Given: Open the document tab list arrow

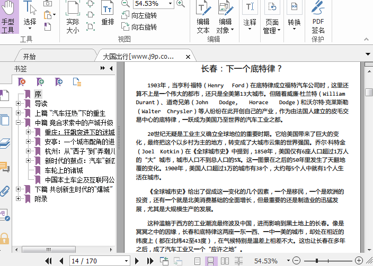Looking at the screenshot, I should [x=368, y=54].
